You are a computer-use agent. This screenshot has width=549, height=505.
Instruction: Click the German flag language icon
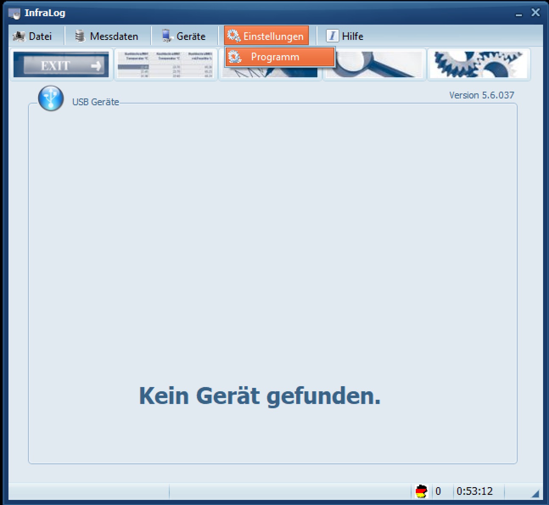[421, 491]
